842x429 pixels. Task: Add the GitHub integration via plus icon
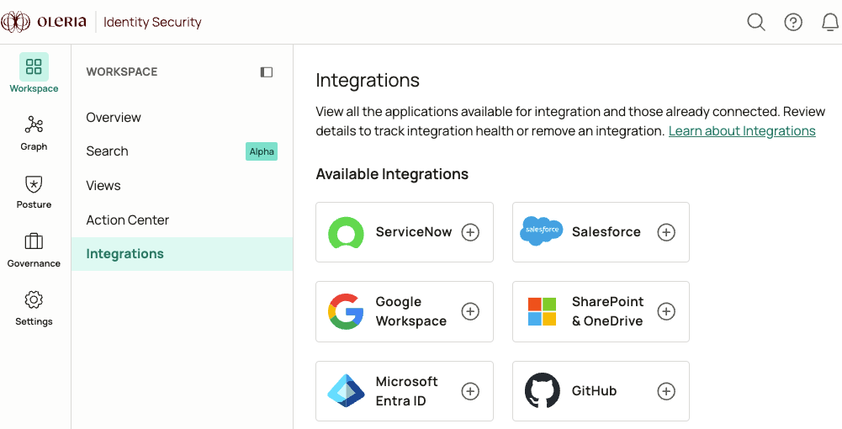666,391
